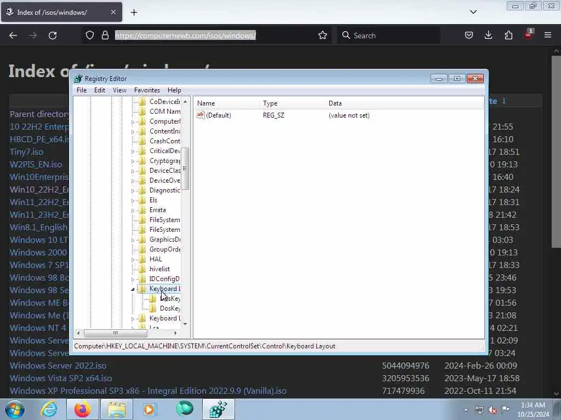Select the Errata key
This screenshot has width=561, height=420.
[x=157, y=210]
